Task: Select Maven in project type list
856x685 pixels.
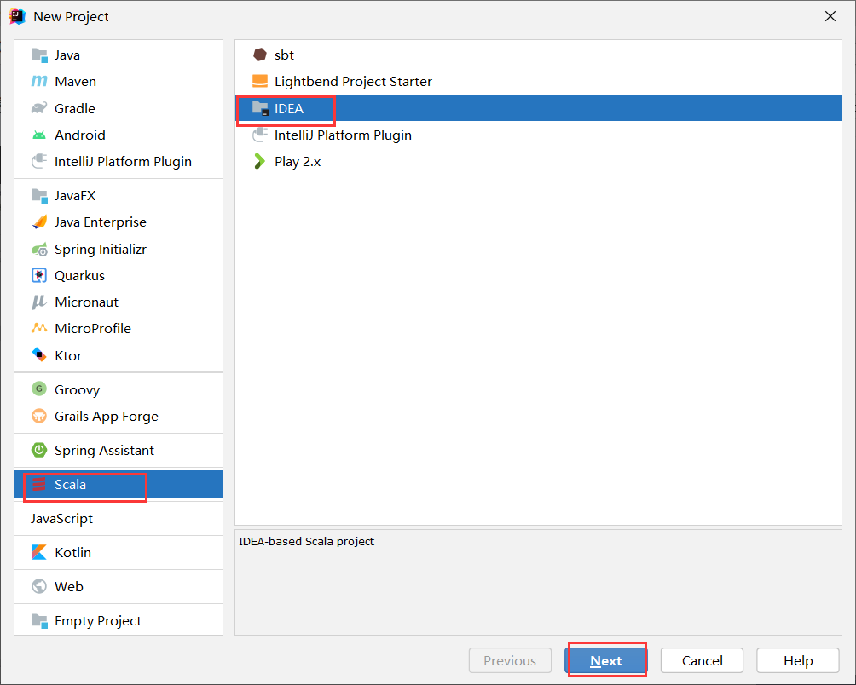Action: [x=75, y=81]
